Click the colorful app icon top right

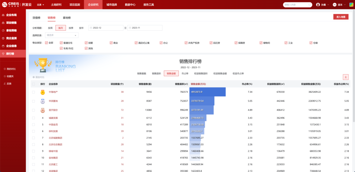point(351,5)
